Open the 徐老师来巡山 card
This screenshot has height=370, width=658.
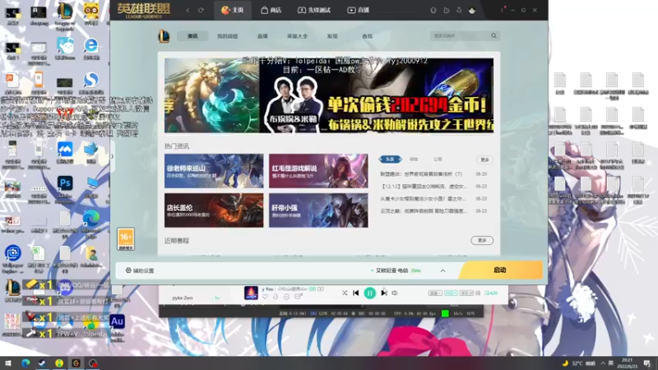[214, 171]
